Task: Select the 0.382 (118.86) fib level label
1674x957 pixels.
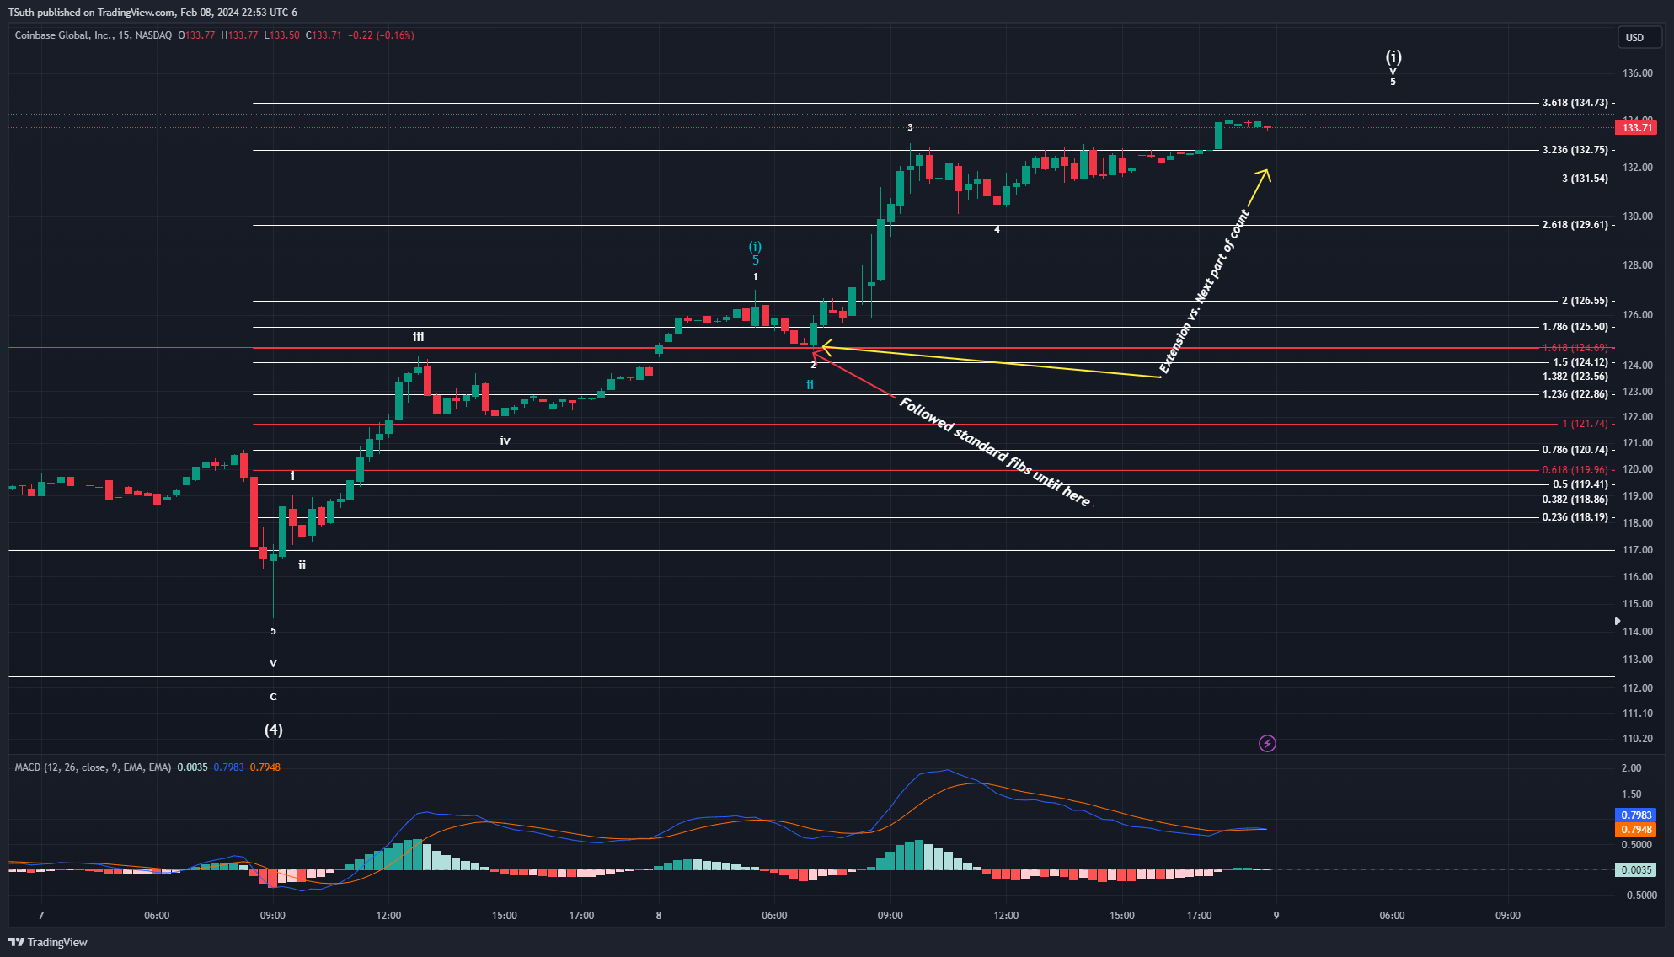Action: [1575, 500]
